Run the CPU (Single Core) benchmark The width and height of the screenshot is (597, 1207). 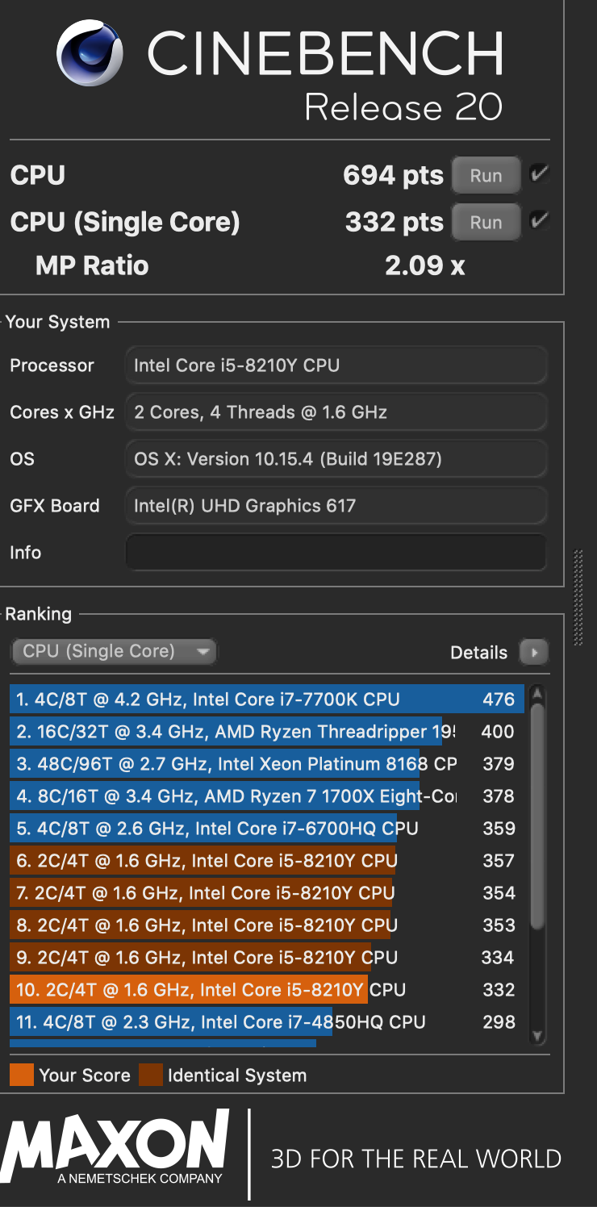pos(486,222)
